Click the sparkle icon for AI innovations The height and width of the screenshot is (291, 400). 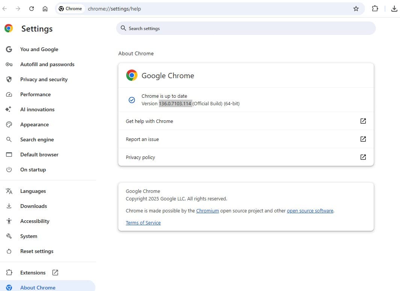pos(8,109)
